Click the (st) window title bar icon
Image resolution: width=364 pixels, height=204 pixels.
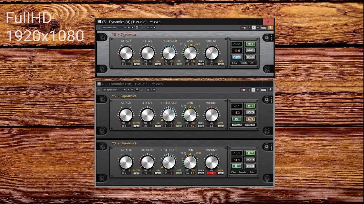(x=99, y=22)
